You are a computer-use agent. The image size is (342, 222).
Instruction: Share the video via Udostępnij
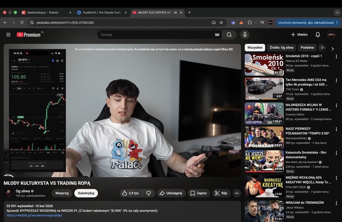tap(171, 193)
